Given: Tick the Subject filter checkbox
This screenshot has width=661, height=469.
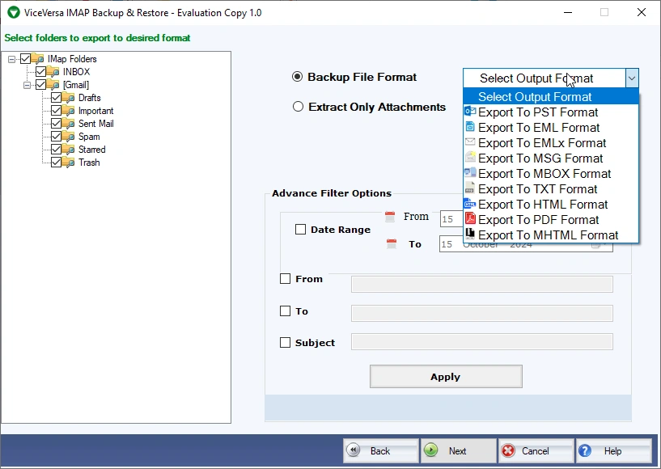Looking at the screenshot, I should click(286, 342).
